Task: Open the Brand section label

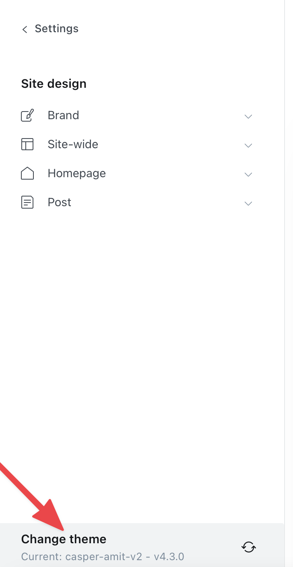Action: coord(63,115)
